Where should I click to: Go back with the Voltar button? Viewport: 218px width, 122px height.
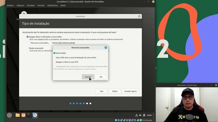115,91
